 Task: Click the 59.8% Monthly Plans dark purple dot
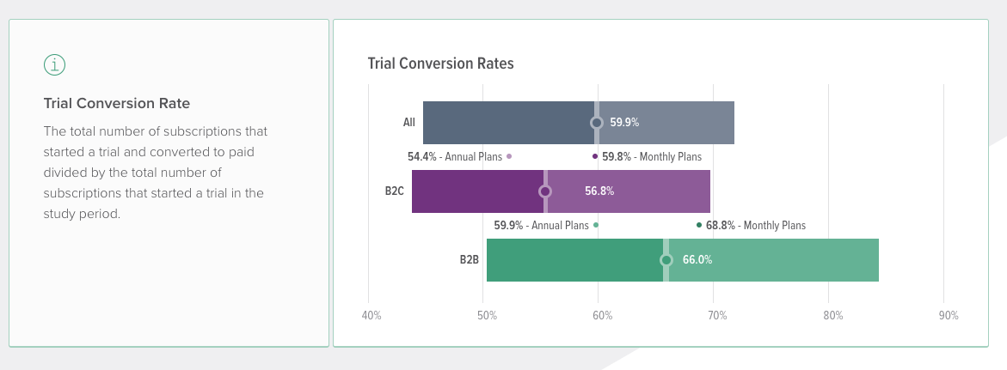(x=595, y=156)
